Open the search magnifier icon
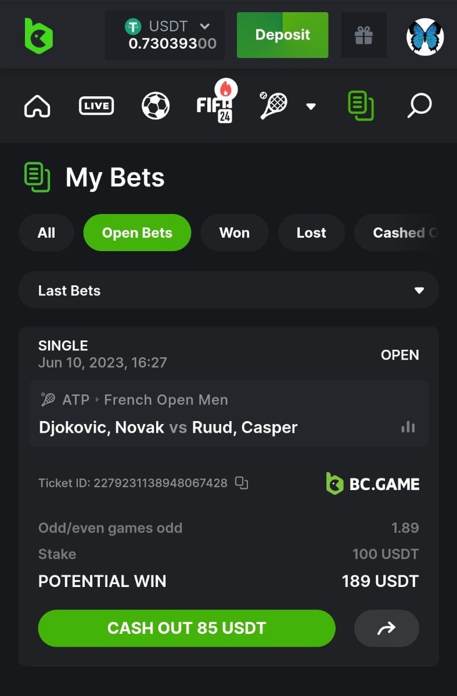Viewport: 457px width, 696px height. click(x=419, y=106)
